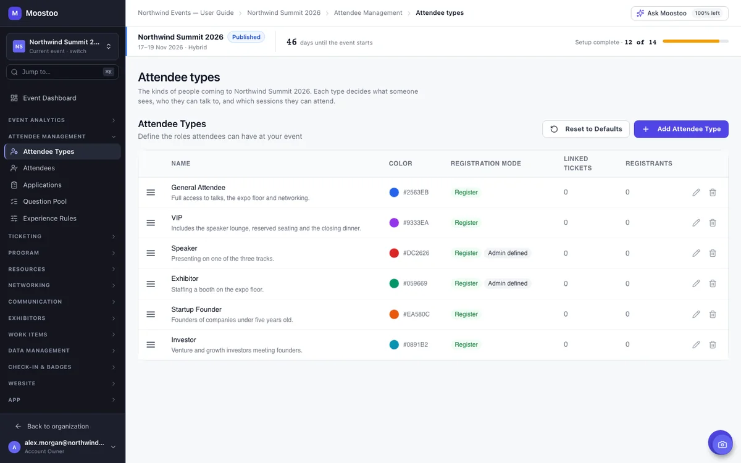The image size is (741, 463).
Task: Click the Investor row drag handle
Action: click(x=151, y=344)
